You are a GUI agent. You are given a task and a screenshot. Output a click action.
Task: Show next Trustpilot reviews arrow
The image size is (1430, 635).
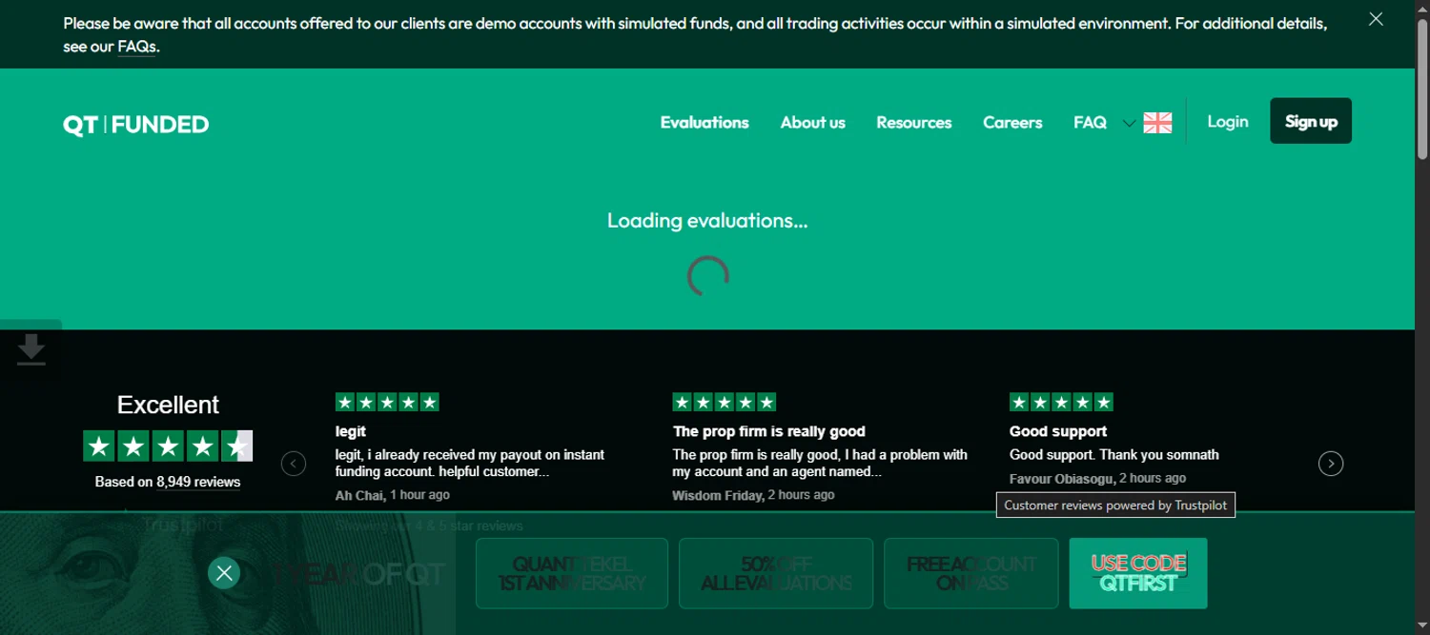point(1331,464)
